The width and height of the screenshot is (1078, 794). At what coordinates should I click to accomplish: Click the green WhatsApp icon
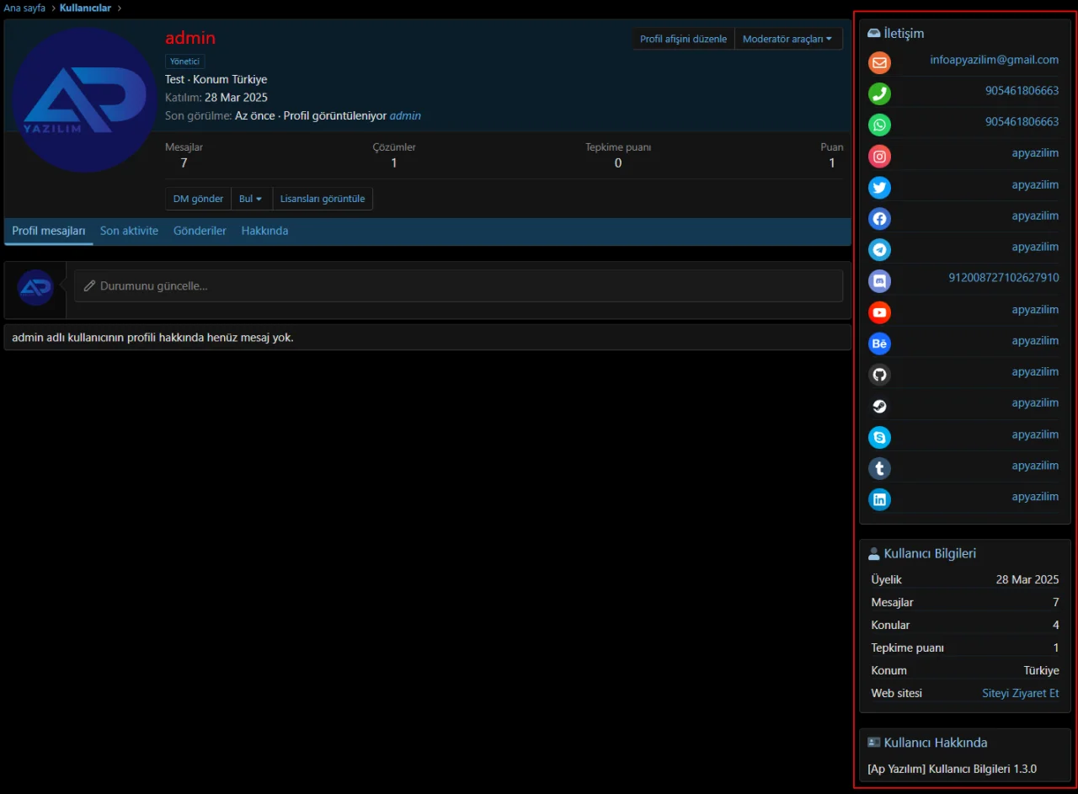(x=879, y=125)
